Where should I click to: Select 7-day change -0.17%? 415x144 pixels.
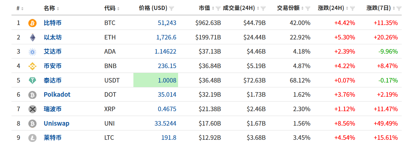tap(388, 80)
